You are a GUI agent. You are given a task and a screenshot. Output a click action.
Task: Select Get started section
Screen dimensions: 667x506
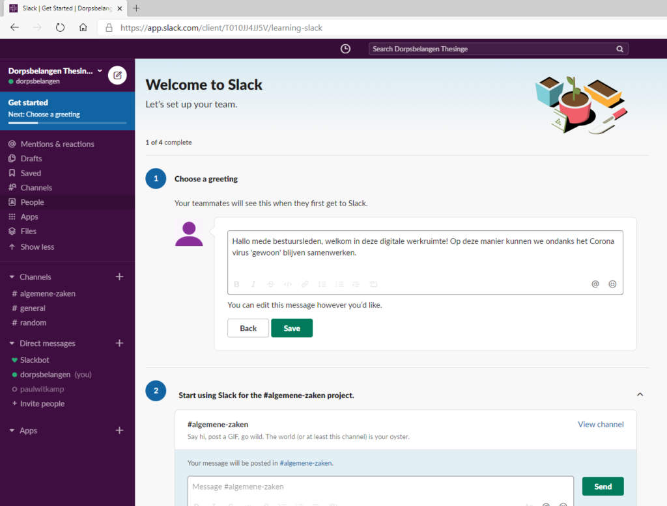67,111
